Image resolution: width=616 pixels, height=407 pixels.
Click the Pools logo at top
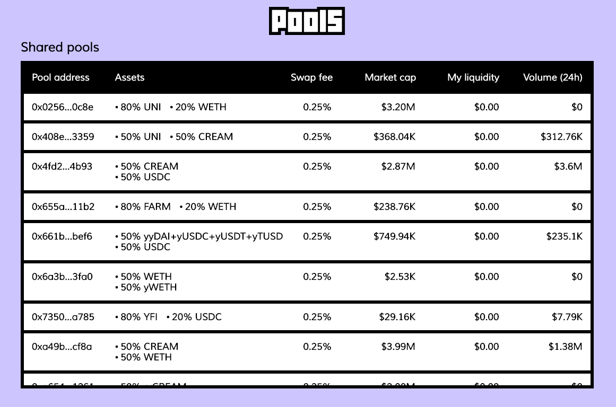click(x=307, y=21)
